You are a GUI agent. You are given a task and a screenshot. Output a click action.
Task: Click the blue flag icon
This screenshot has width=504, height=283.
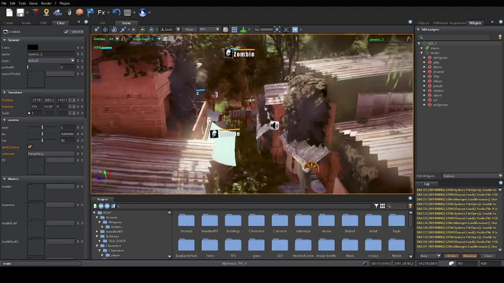click(x=90, y=13)
